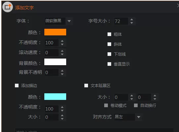Open the white 背景颜色 swatch

[55, 62]
